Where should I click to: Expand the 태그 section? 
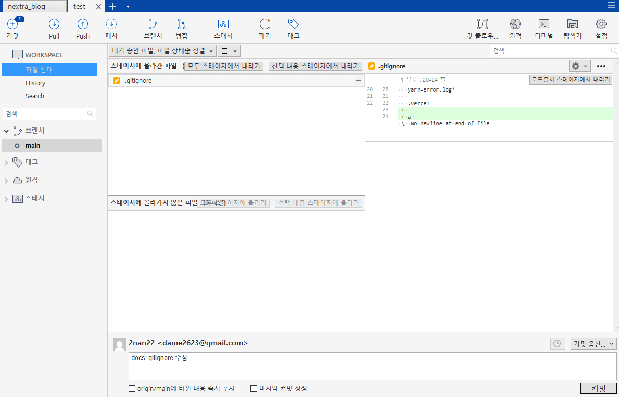[6, 162]
